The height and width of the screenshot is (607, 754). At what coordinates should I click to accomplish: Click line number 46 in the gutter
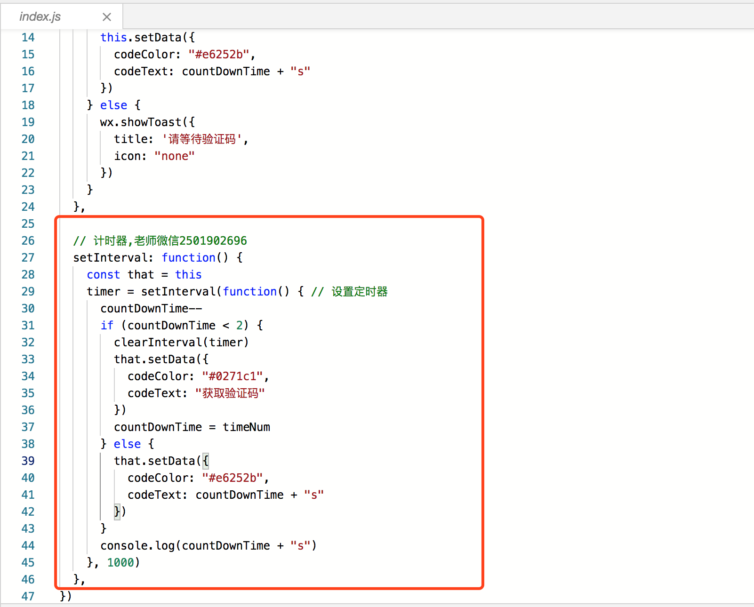tap(28, 580)
